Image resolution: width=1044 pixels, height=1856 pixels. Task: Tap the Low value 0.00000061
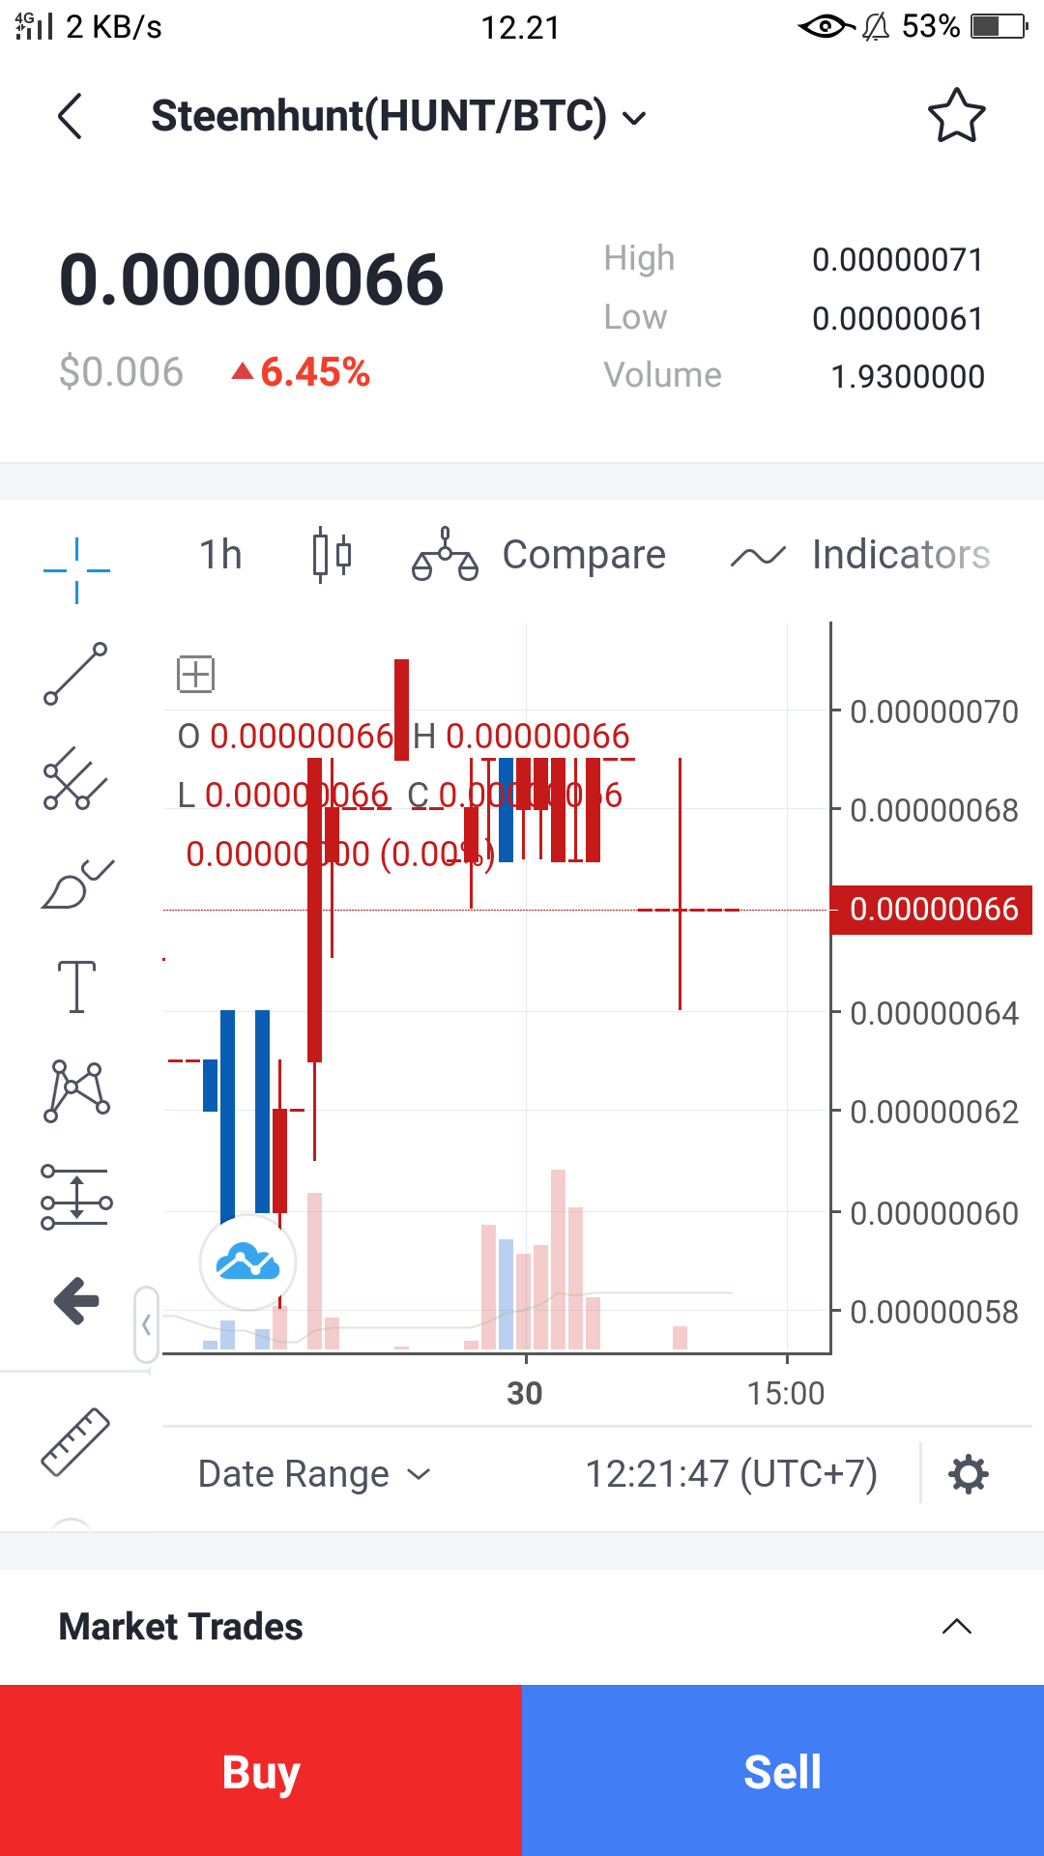click(x=898, y=318)
